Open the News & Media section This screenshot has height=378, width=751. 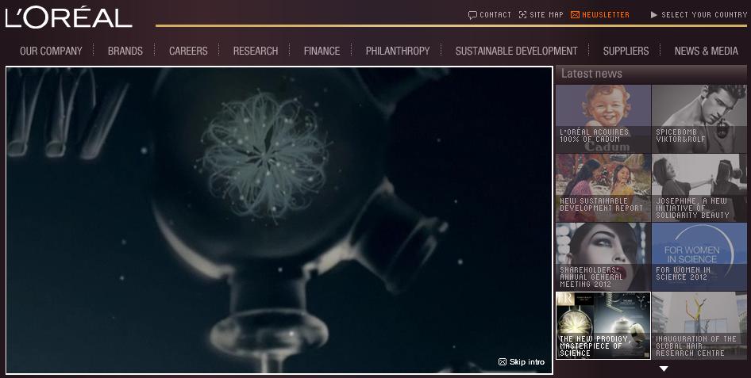706,51
